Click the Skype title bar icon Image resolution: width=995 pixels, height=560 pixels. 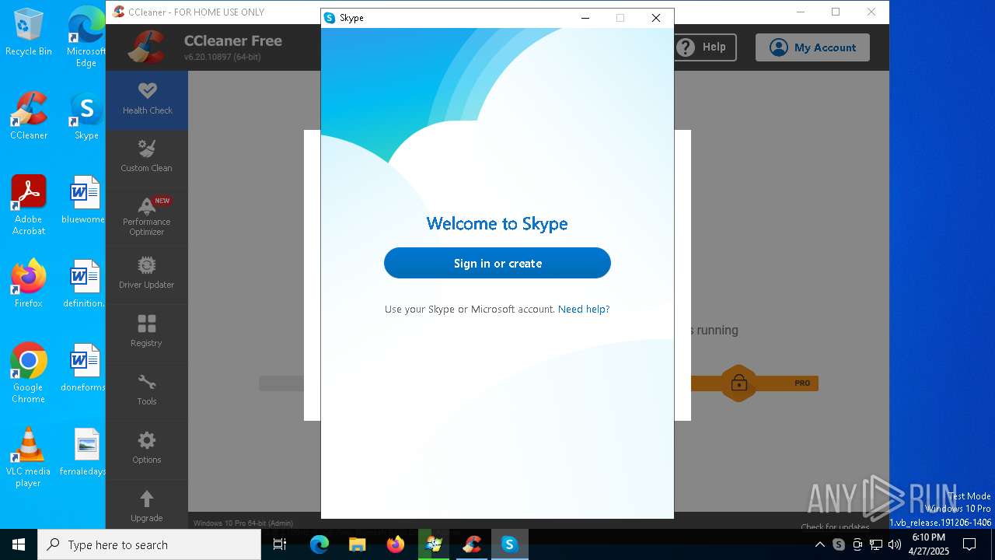click(330, 18)
